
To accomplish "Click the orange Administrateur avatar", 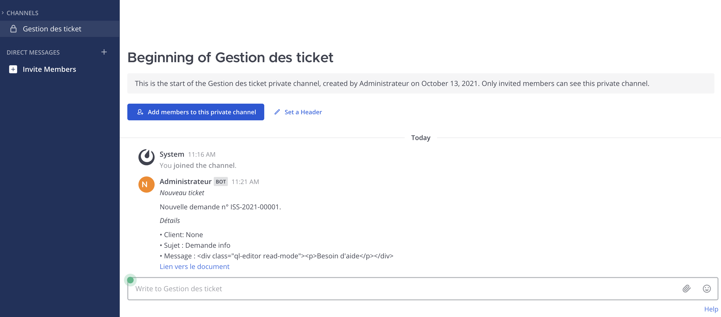I will tap(146, 184).
